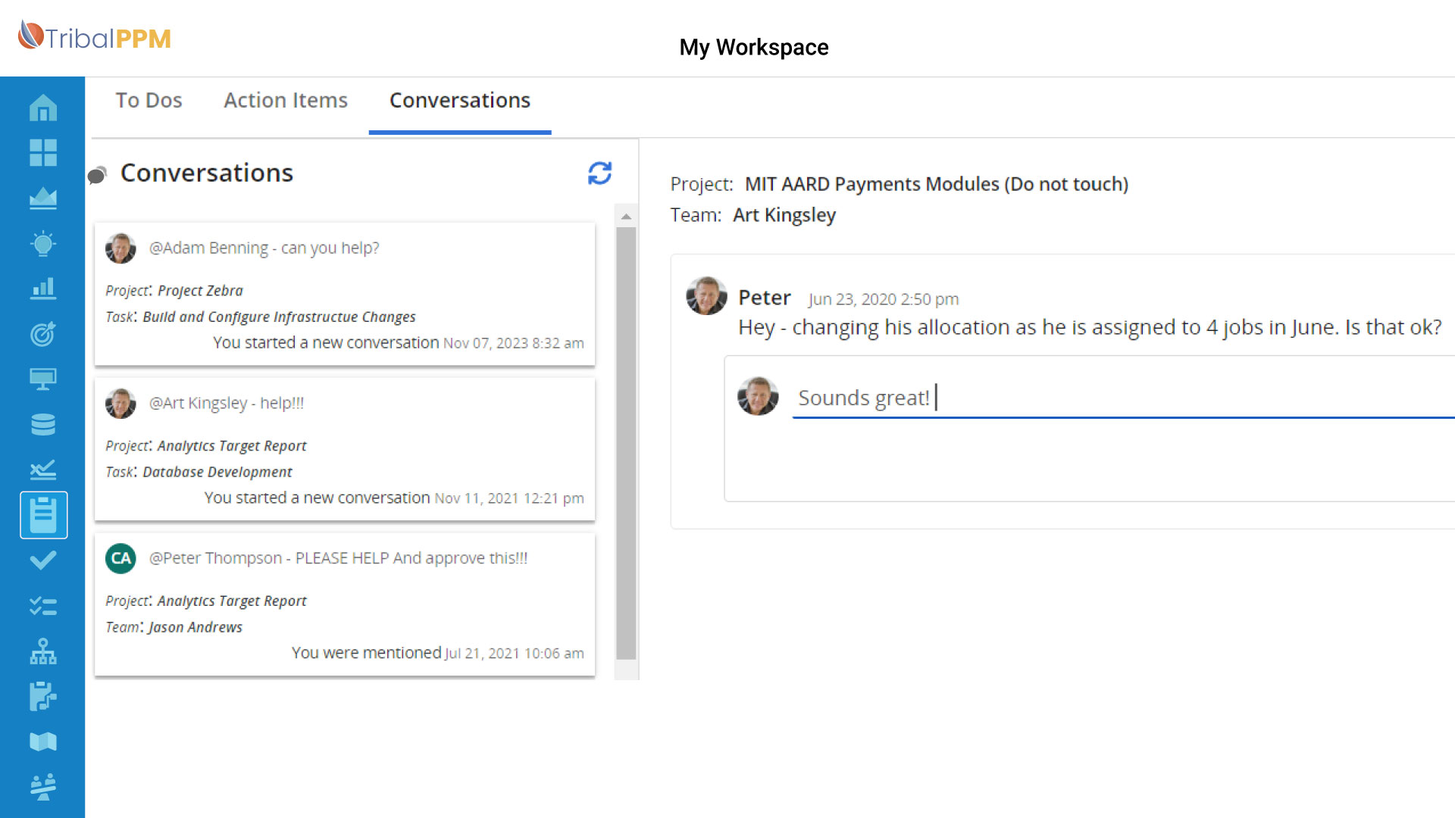Click the speech bubble Conversations icon
The height and width of the screenshot is (818, 1455).
pyautogui.click(x=98, y=176)
